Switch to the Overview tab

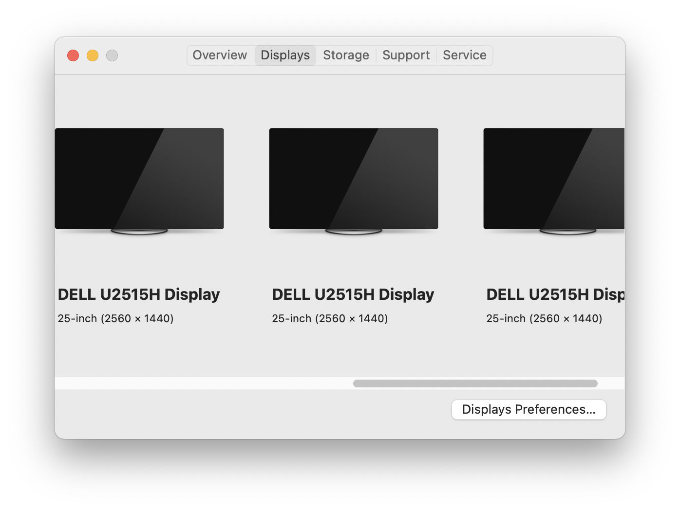[x=220, y=55]
